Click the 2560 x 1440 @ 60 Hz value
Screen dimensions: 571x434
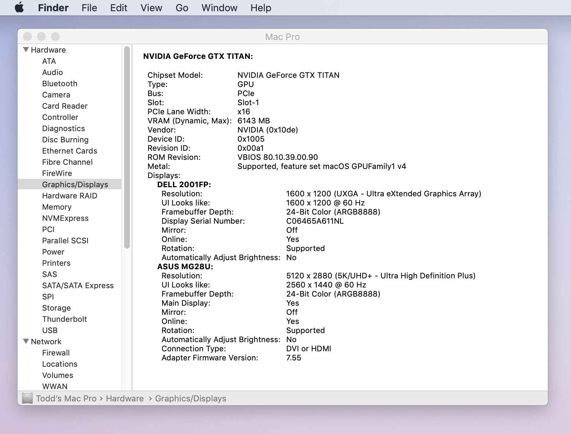pyautogui.click(x=326, y=285)
